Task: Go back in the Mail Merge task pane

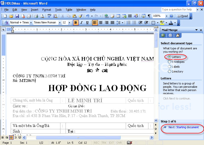Action: (163, 35)
